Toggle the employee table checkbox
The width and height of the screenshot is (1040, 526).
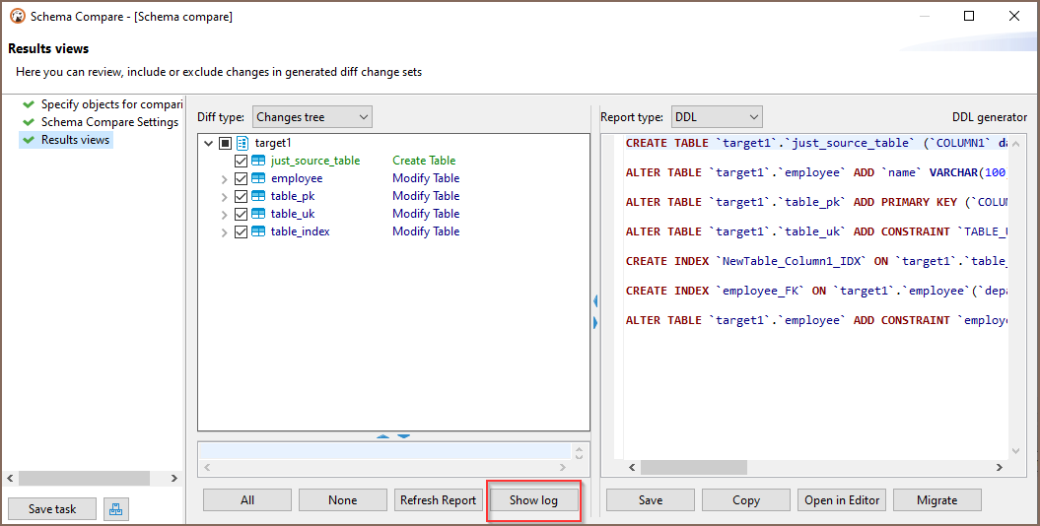coord(241,178)
